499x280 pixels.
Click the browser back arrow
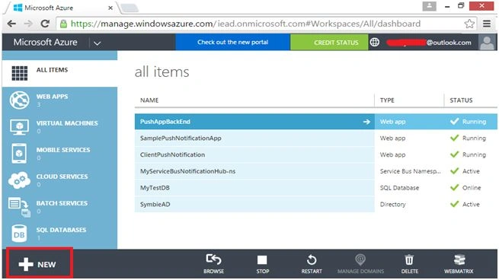click(x=11, y=24)
